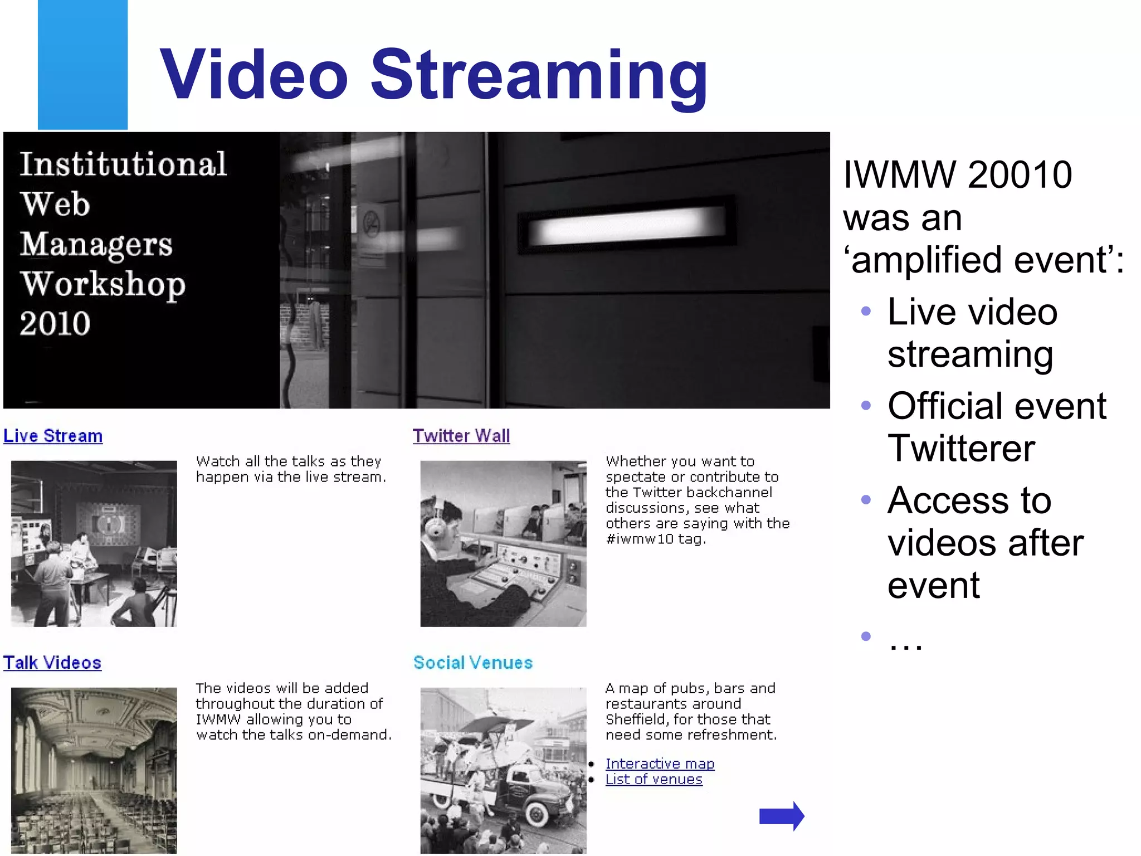Click the Official event Twitterer bullet
This screenshot has width=1141, height=856.
pos(996,427)
